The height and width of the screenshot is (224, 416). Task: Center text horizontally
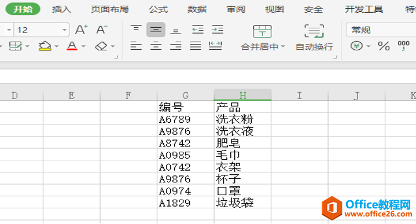tap(156, 46)
